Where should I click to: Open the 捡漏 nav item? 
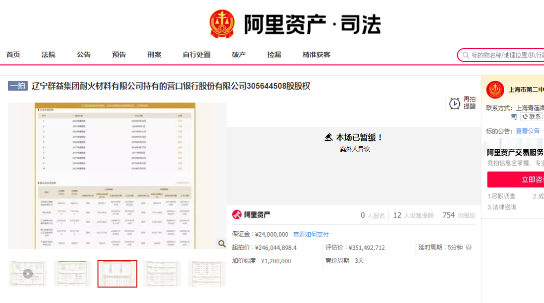tap(274, 55)
